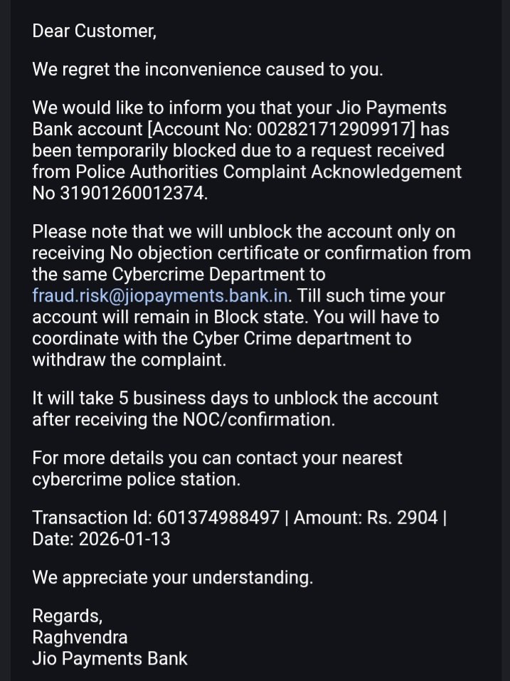510x681 pixels.
Task: Click the 'NOC/confirmation' text
Action: [x=259, y=420]
